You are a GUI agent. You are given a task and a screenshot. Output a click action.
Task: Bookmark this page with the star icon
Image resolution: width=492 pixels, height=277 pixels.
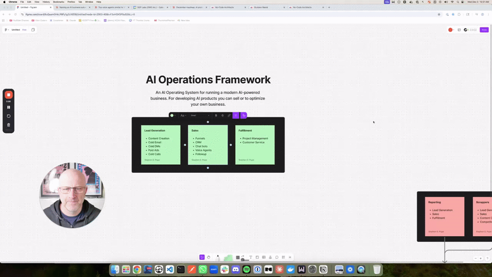pos(439,14)
